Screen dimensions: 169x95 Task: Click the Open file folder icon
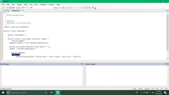click(x=7, y=8)
